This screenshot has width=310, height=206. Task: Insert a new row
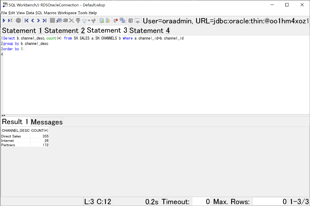click(59, 21)
